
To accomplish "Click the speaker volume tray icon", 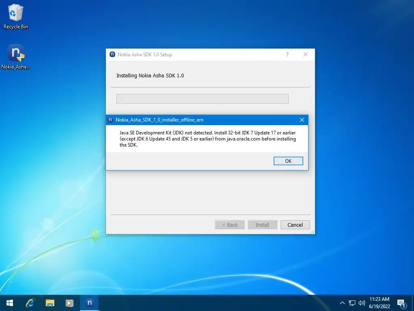I will point(362,303).
